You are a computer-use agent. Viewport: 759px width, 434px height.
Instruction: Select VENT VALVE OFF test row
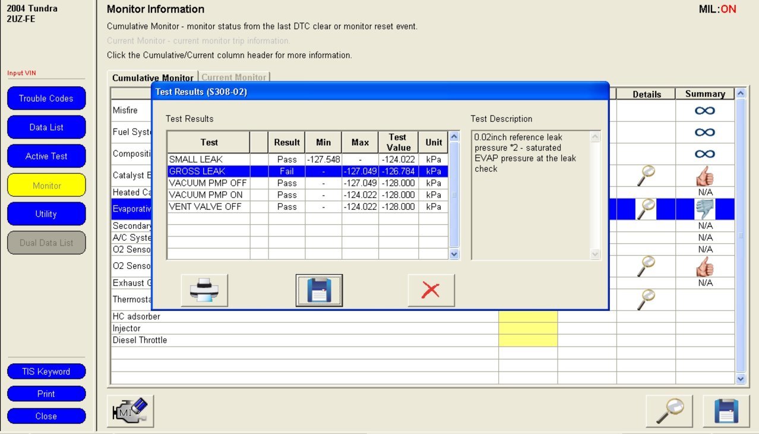[x=307, y=207]
